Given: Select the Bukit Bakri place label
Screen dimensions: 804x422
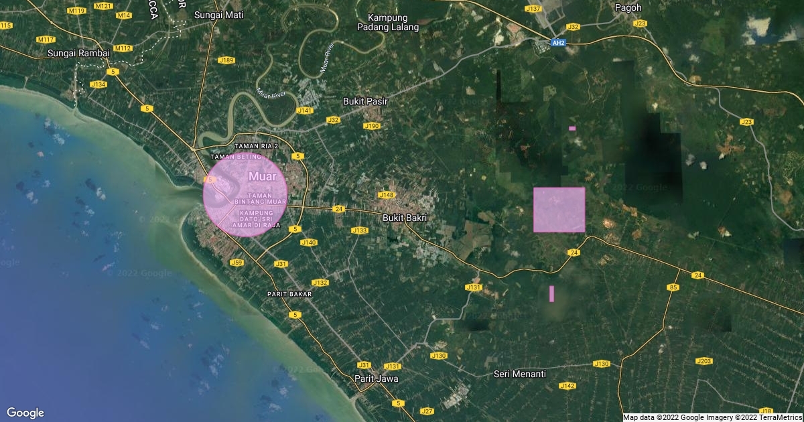Looking at the screenshot, I should click(405, 218).
